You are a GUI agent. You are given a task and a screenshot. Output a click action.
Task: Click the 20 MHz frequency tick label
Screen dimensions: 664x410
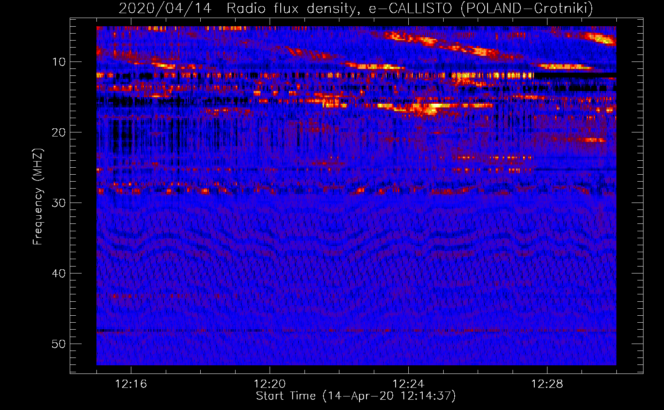[59, 132]
